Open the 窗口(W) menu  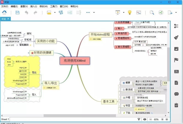click(x=64, y=6)
